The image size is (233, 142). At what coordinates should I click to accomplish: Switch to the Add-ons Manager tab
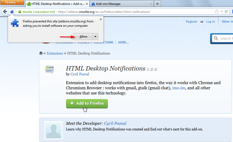pos(122,4)
